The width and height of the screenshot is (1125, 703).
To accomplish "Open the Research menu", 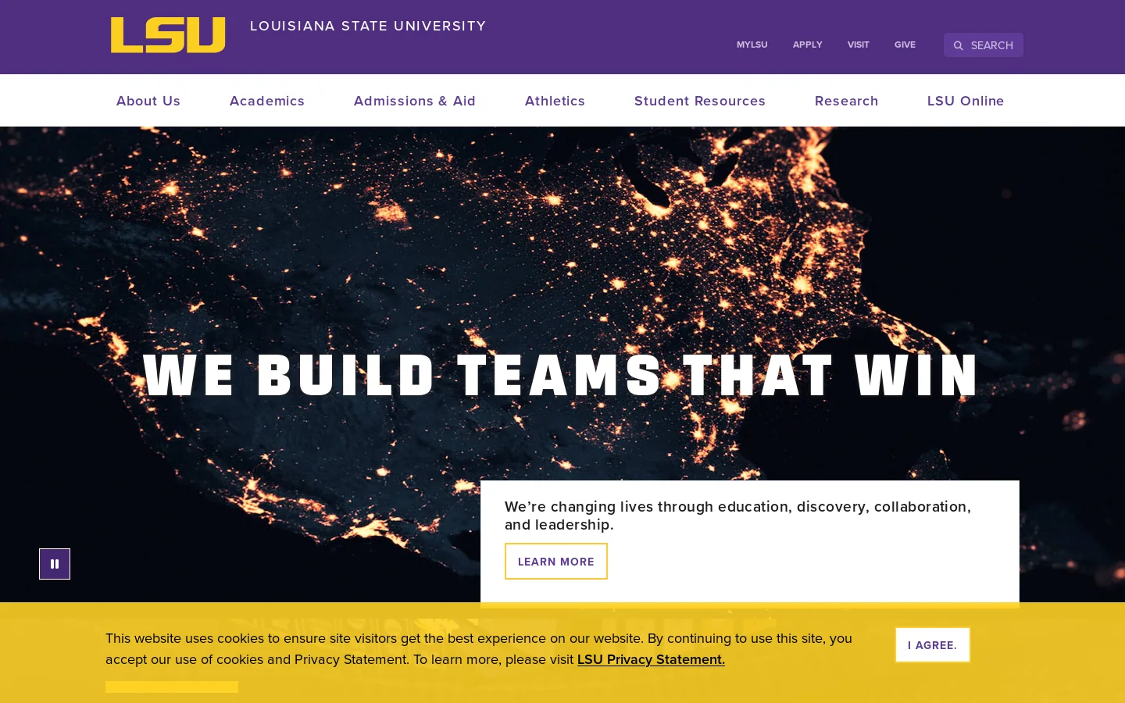I will 847,101.
